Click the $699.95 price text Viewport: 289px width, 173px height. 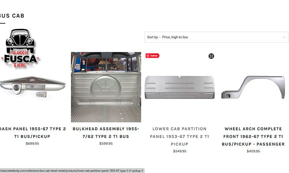click(32, 143)
